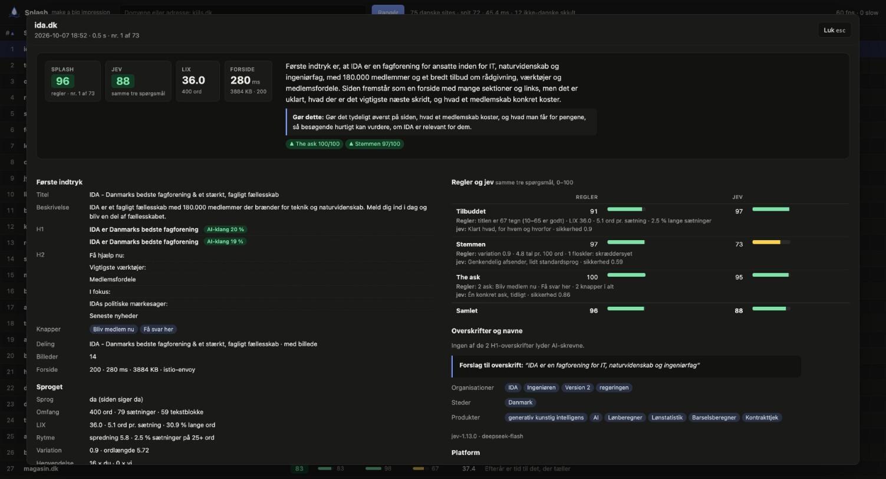Click the Forside 280 ms value card
The image size is (886, 479).
[x=248, y=81]
